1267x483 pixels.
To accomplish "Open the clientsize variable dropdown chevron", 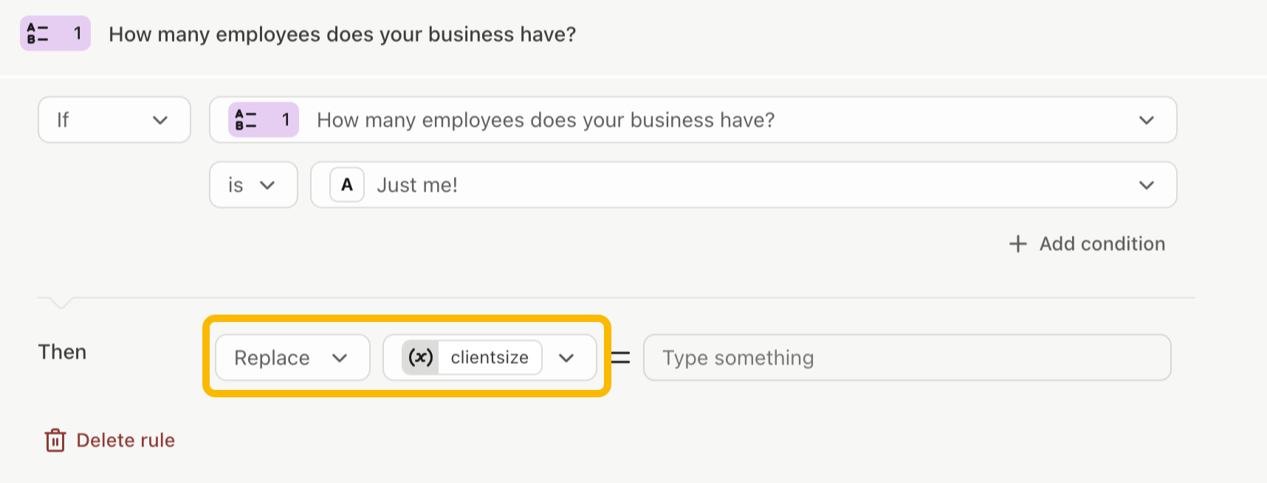I will (x=566, y=358).
